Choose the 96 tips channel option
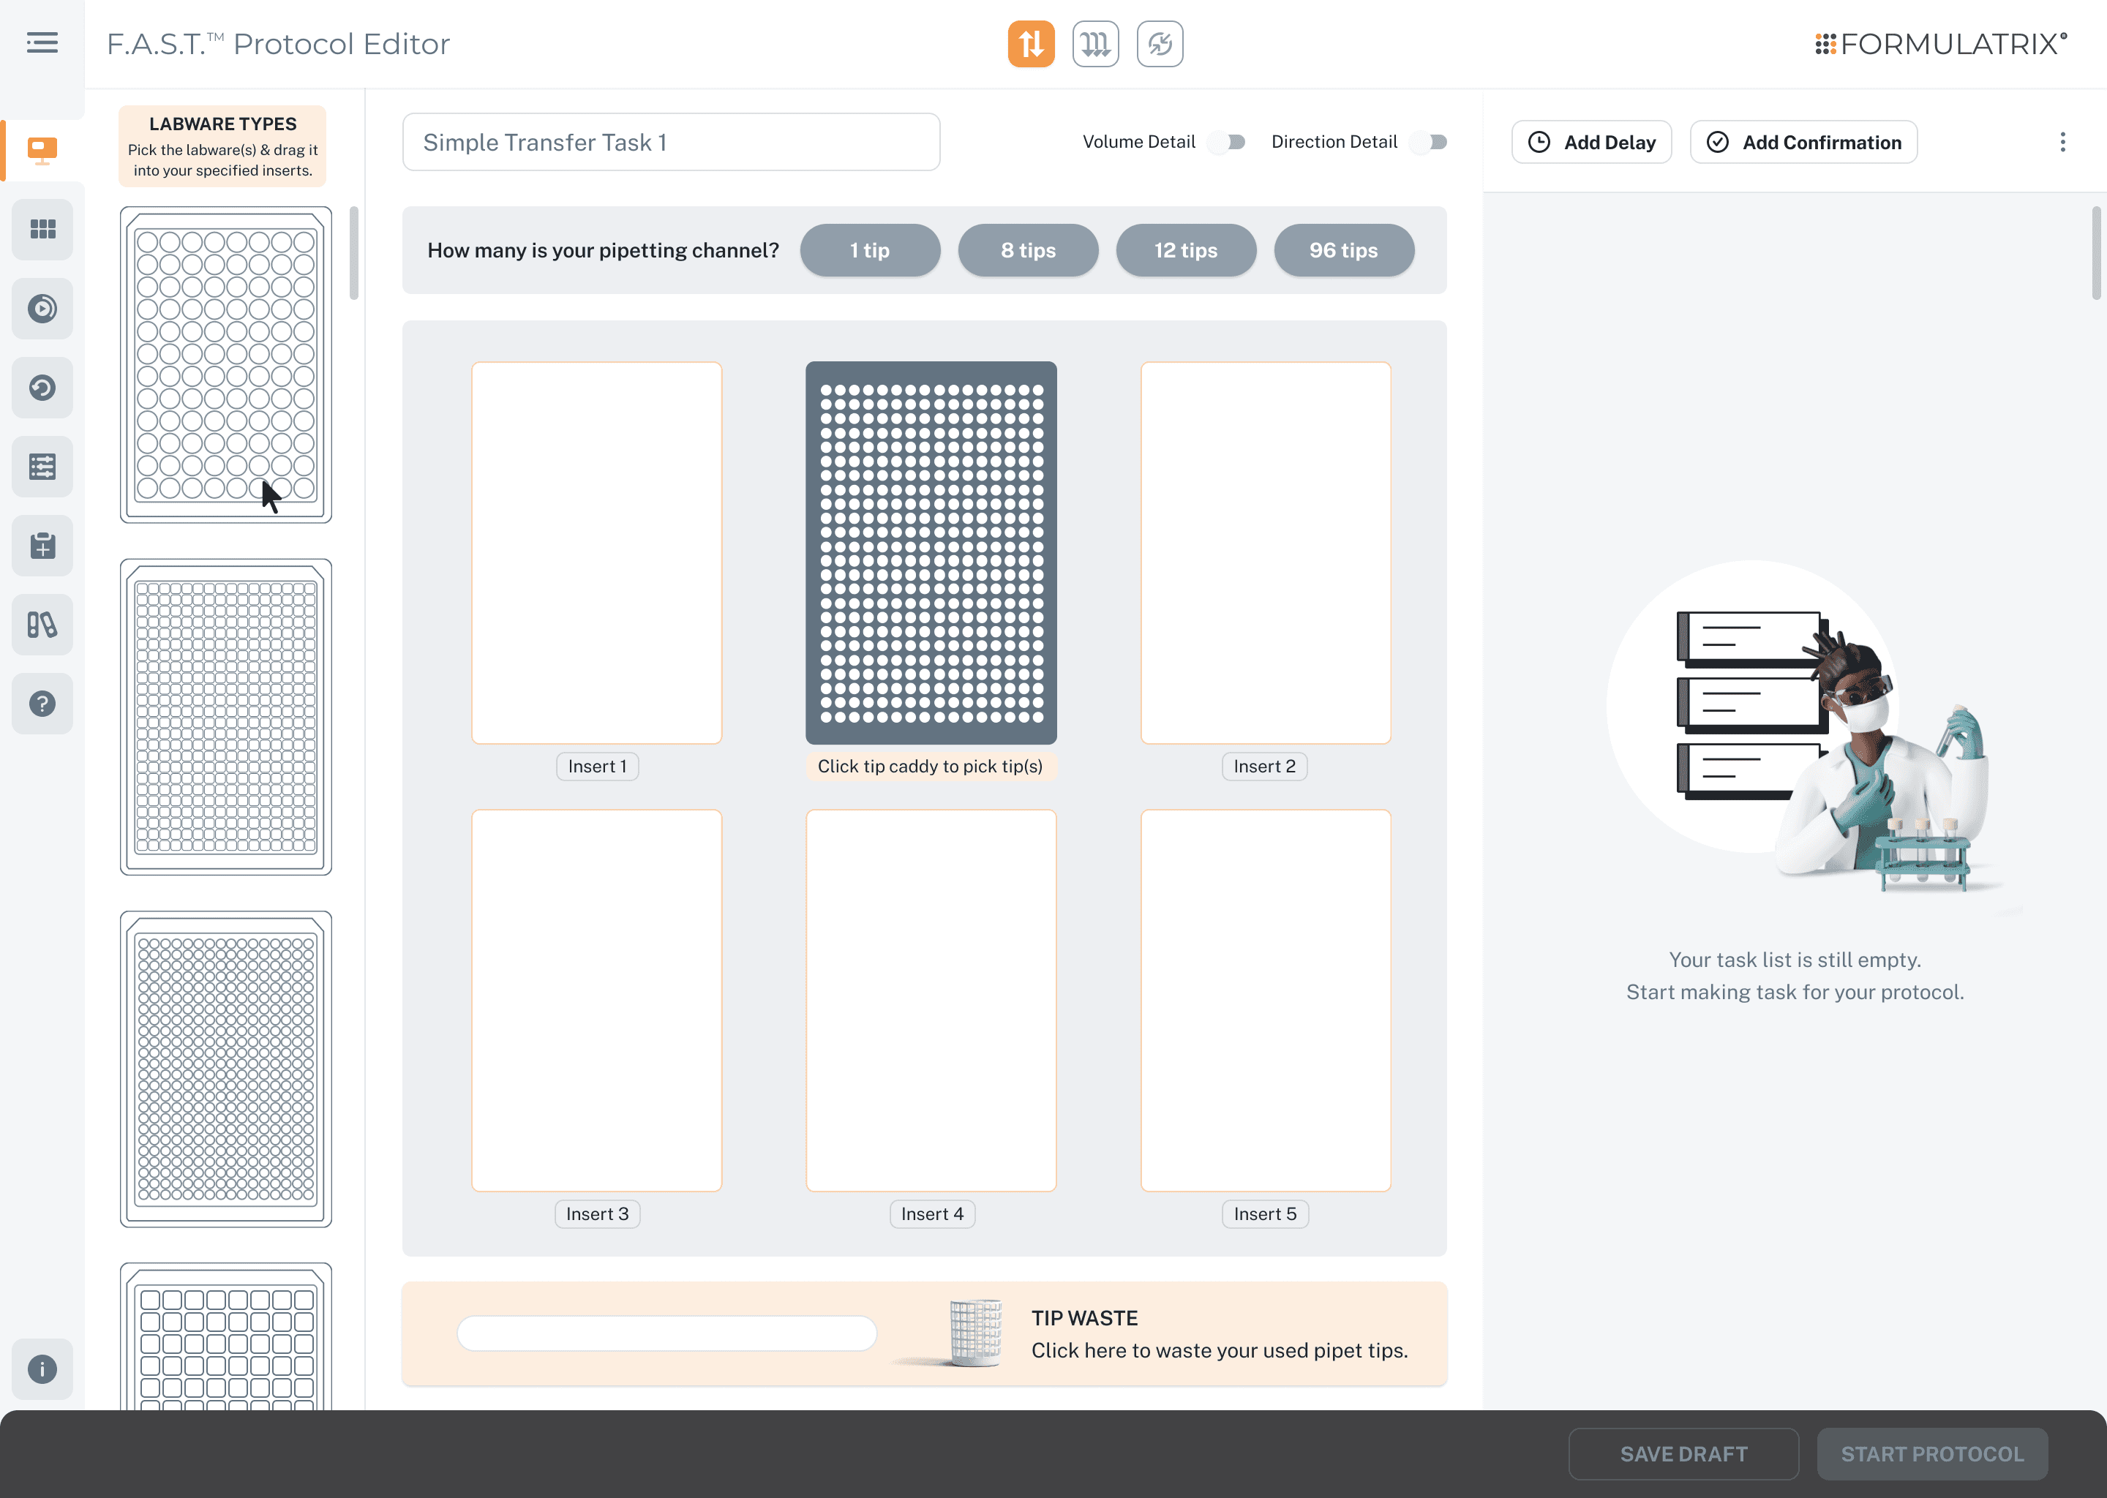 pyautogui.click(x=1343, y=250)
